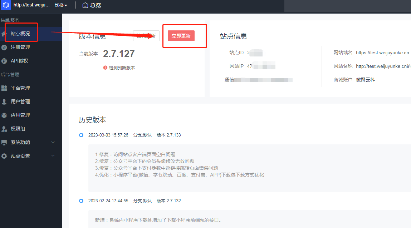
Task: Click changelog line 1 about 客户端页面空白问题
Action: (x=135, y=155)
